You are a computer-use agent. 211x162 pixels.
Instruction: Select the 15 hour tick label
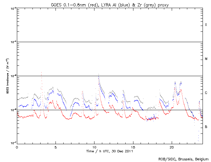point(133,147)
